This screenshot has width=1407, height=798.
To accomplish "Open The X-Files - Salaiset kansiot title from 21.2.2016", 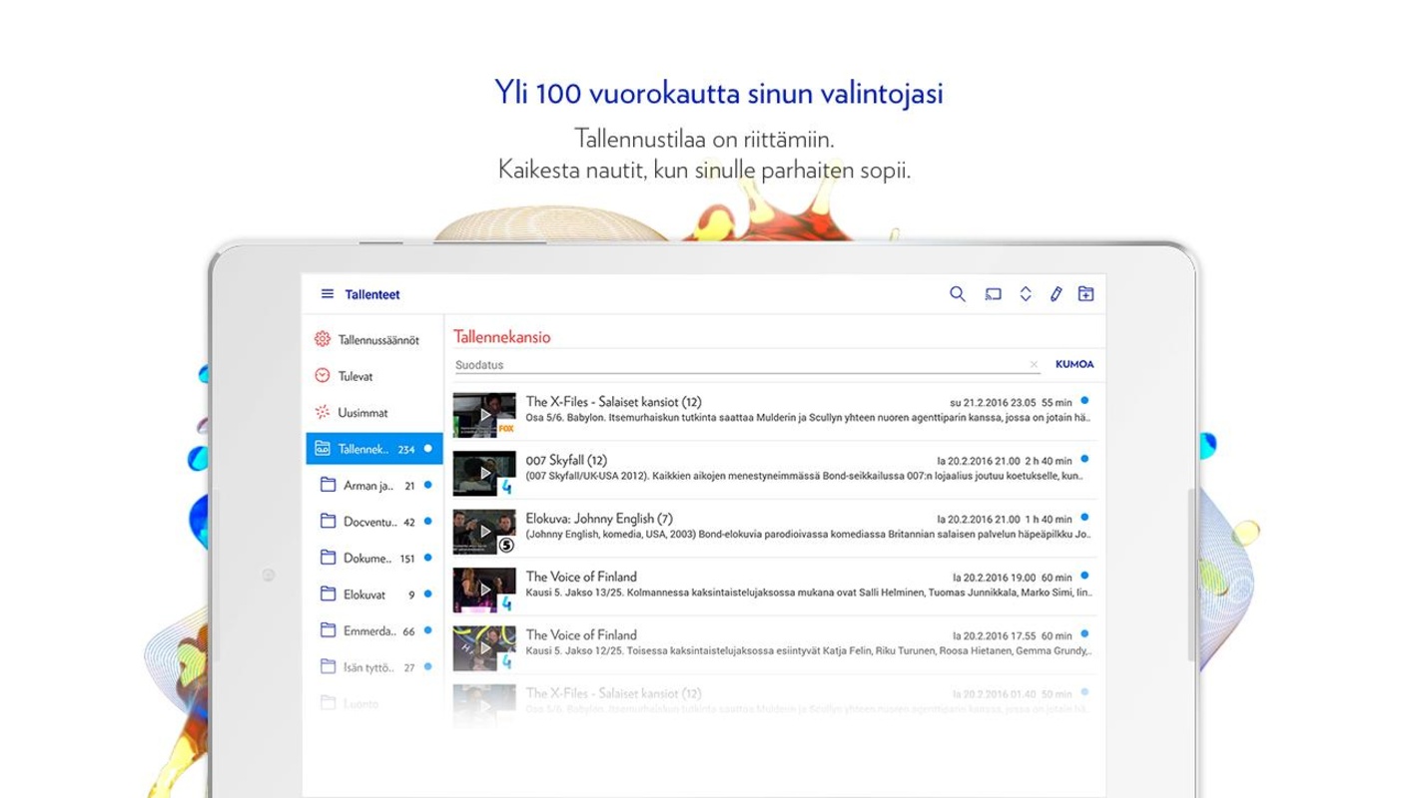I will (x=613, y=402).
